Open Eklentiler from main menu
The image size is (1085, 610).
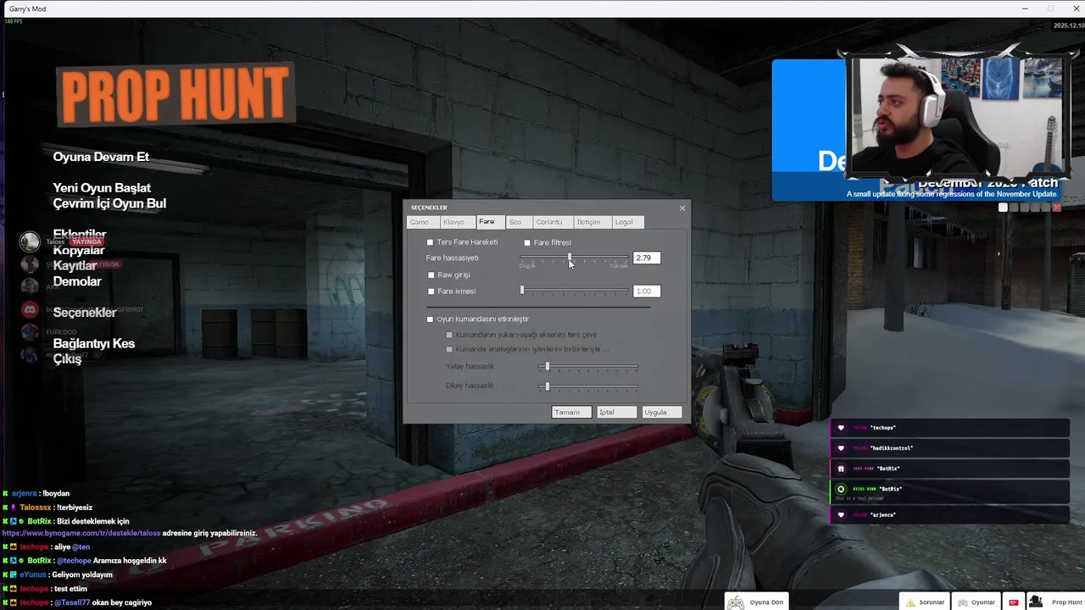[x=80, y=235]
